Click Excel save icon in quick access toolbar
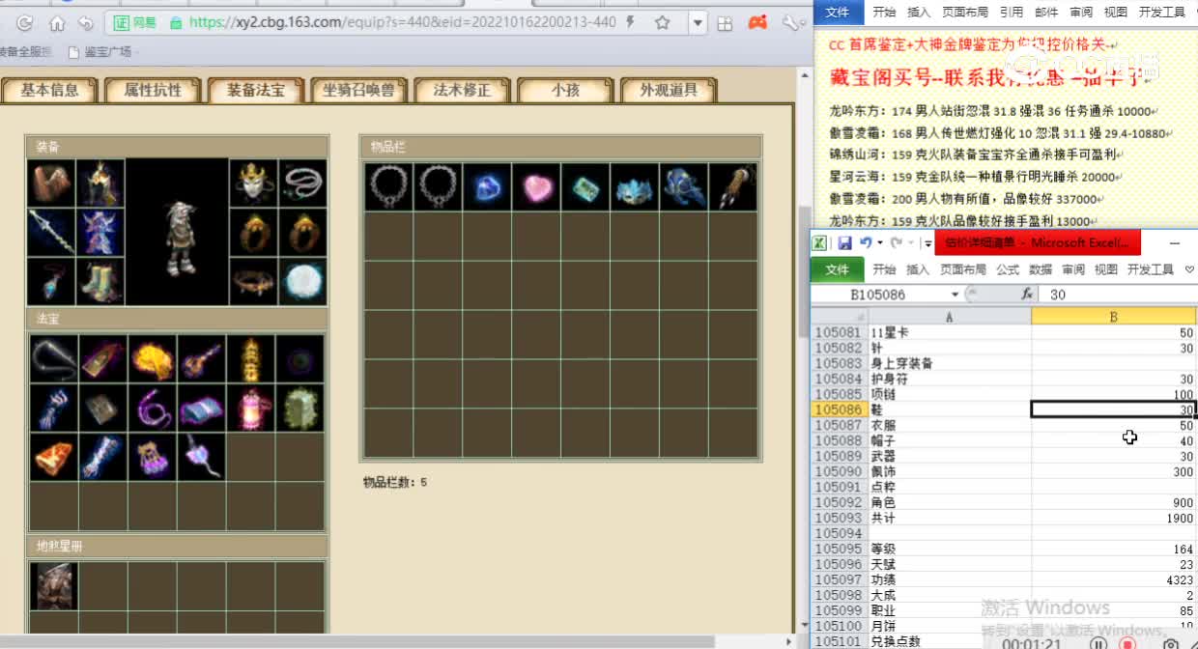The height and width of the screenshot is (649, 1198). pyautogui.click(x=844, y=243)
